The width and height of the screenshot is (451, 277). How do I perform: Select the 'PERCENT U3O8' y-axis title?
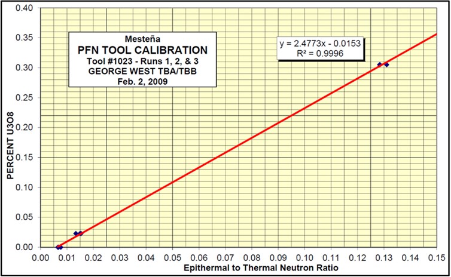tap(10, 145)
